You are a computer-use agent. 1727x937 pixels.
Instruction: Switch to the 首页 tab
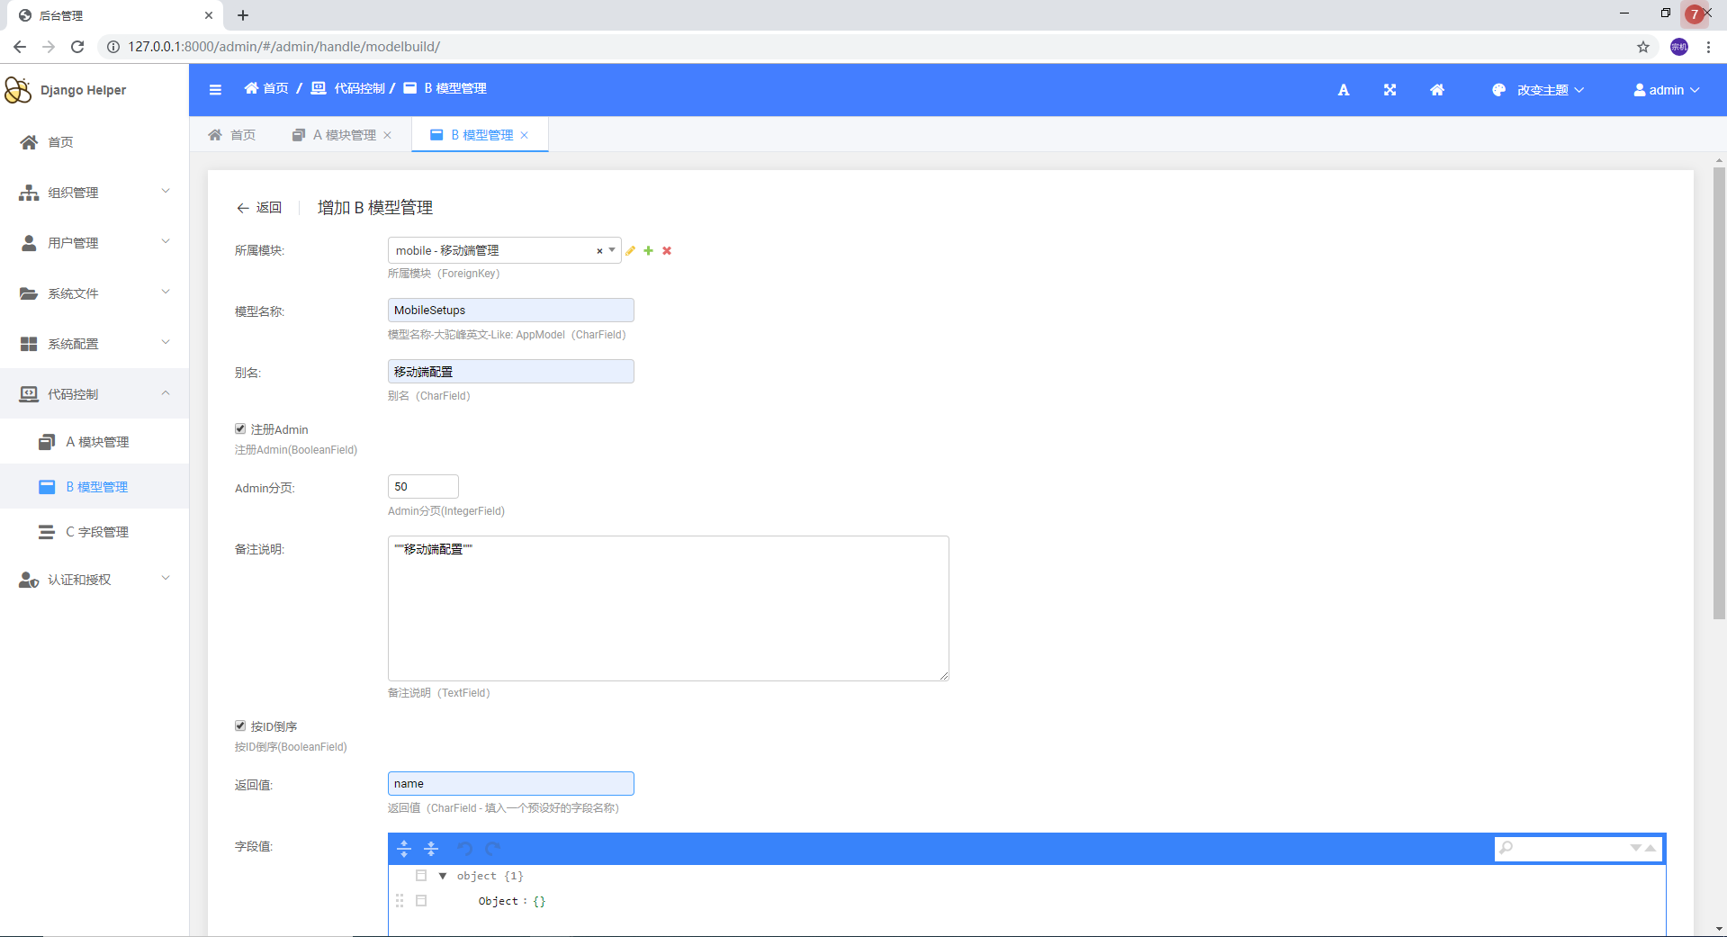click(x=232, y=135)
